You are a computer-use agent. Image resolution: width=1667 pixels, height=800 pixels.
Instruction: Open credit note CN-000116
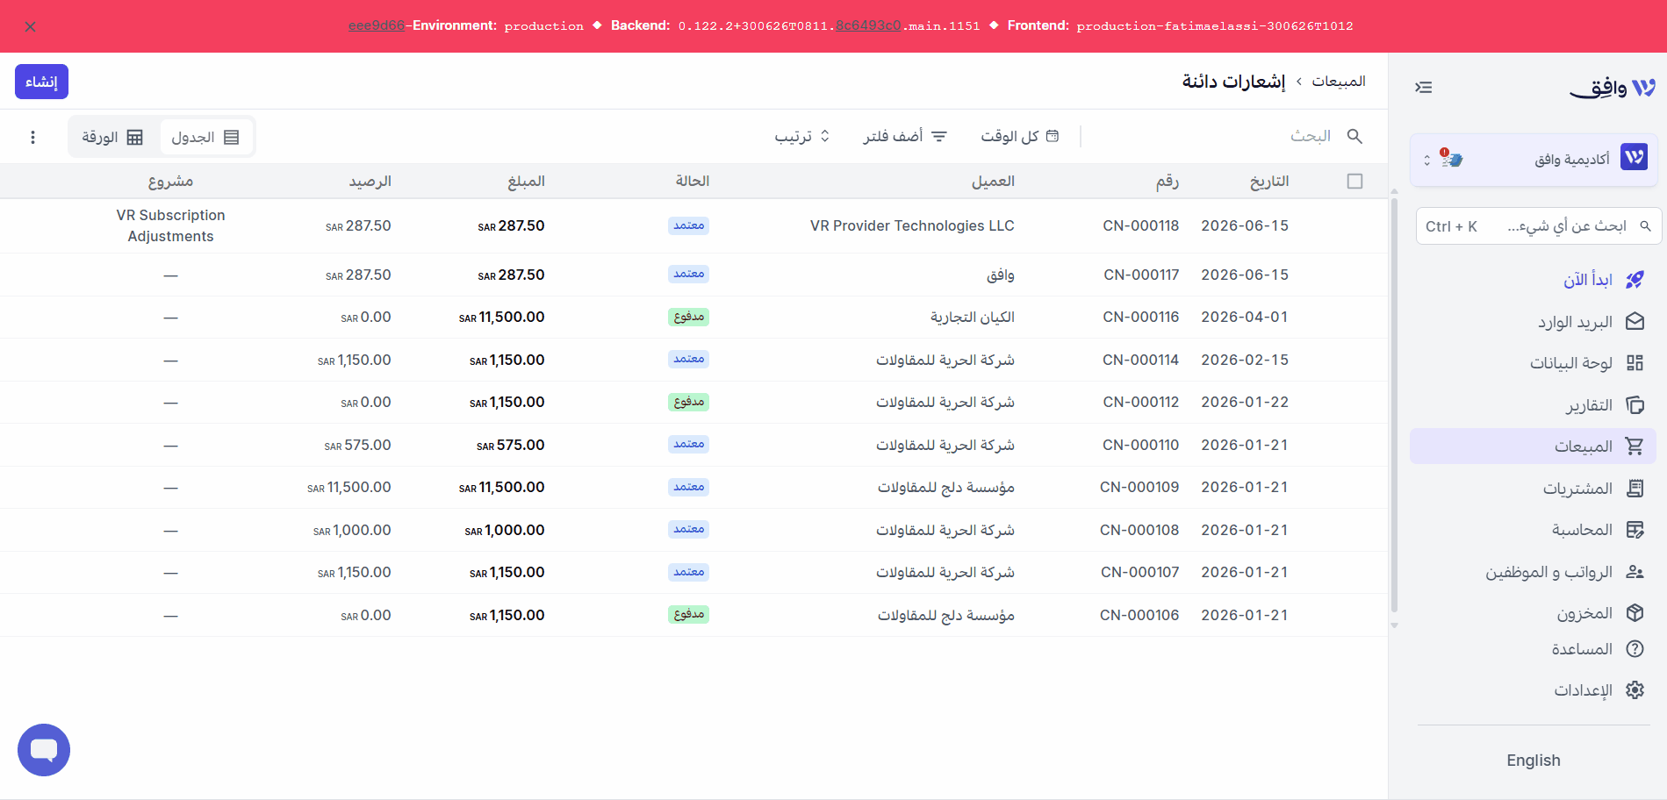point(1140,317)
